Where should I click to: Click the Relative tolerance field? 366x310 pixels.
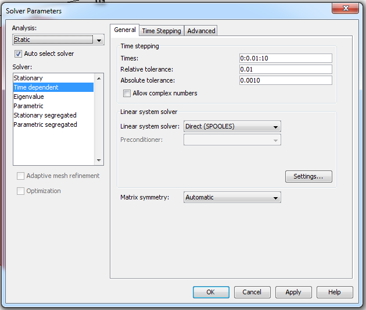click(286, 69)
